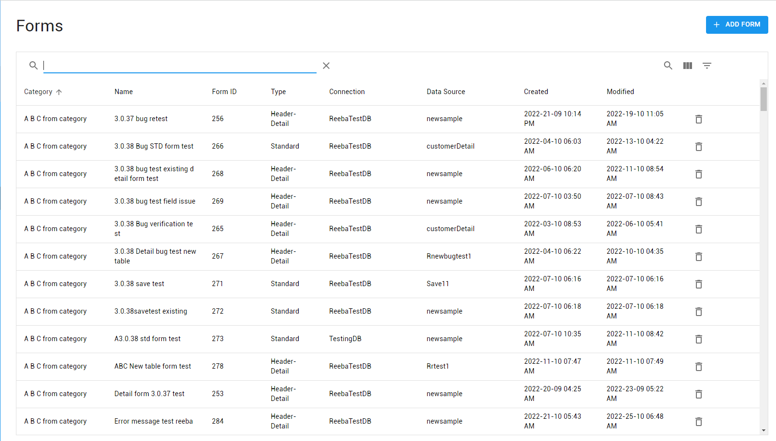Image resolution: width=776 pixels, height=441 pixels.
Task: Select the 3.0.38 save test name
Action: [139, 284]
